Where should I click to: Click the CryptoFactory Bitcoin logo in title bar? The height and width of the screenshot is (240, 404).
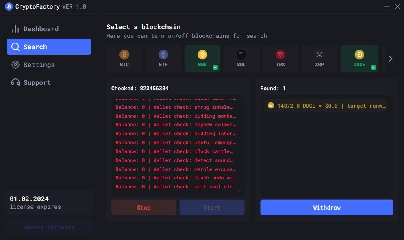pos(9,6)
